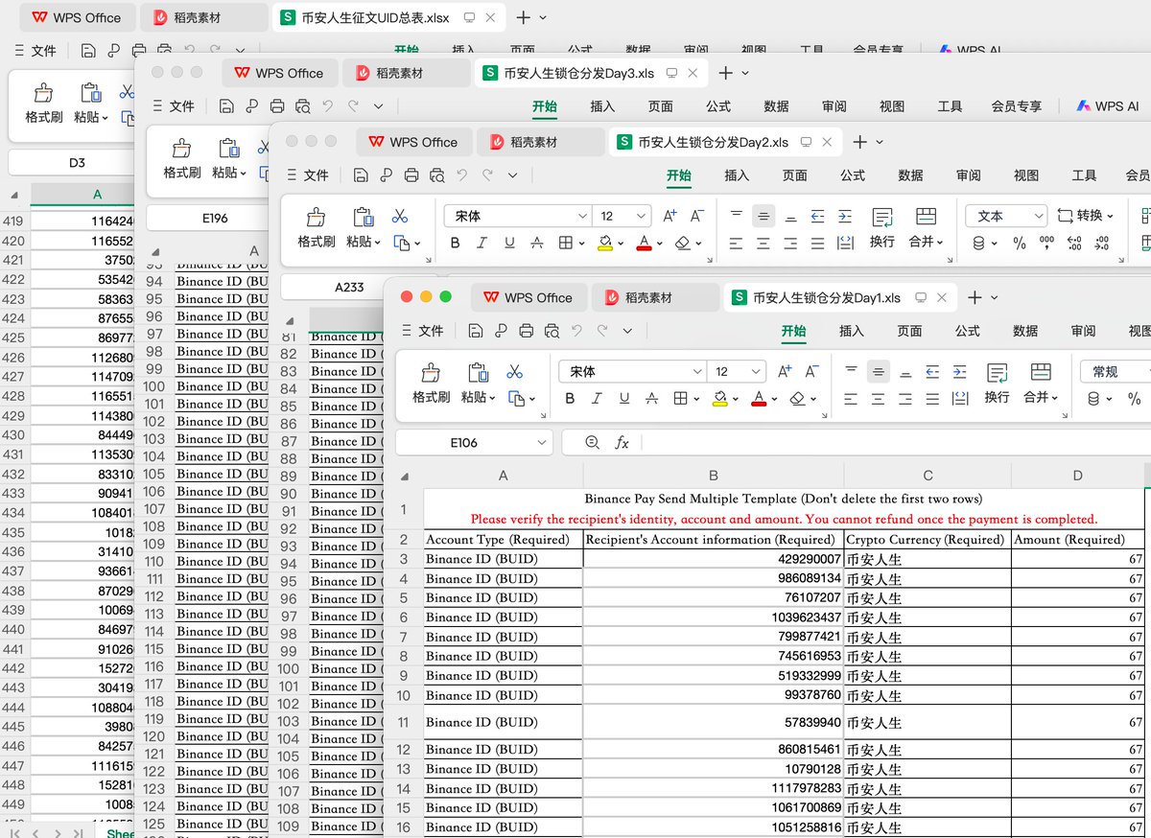Select cell containing 429290007 in Day1 sheet
Screen dimensions: 1151x838
coord(713,559)
